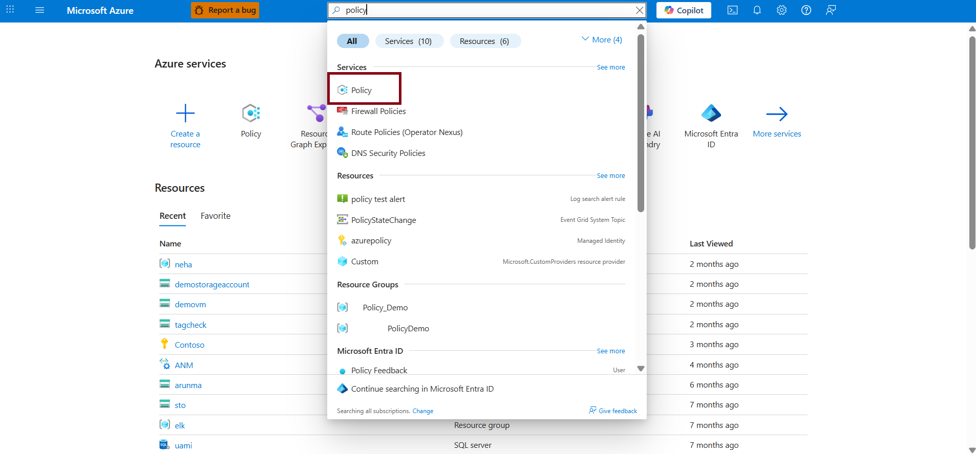
Task: Click Continue searching in Microsoft Entra ID
Action: [x=422, y=389]
